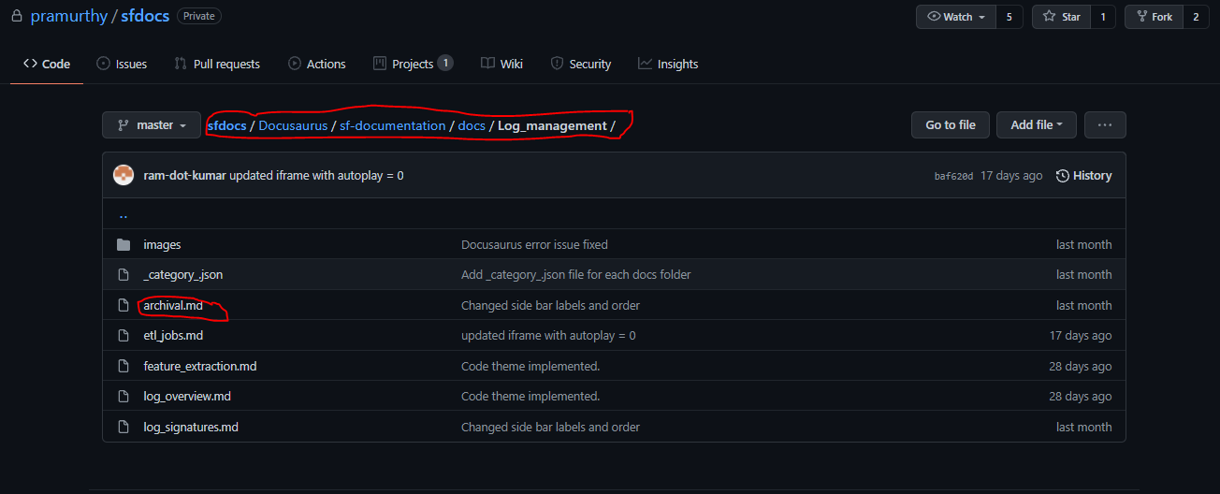Open the Watch notifications dropdown arrow
The width and height of the screenshot is (1220, 494).
(x=980, y=17)
